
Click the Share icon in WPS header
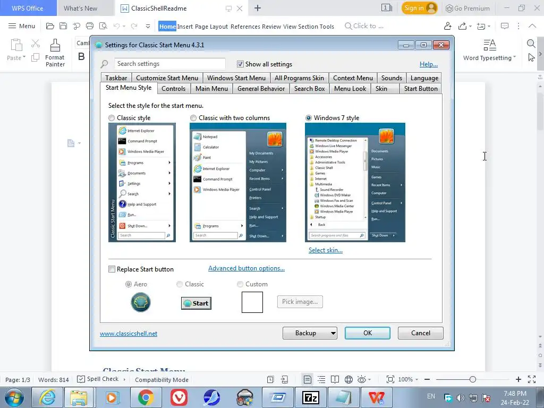[x=462, y=26]
